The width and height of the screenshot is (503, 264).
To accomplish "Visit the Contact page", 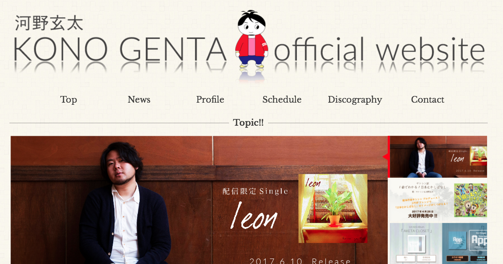I will tap(428, 100).
